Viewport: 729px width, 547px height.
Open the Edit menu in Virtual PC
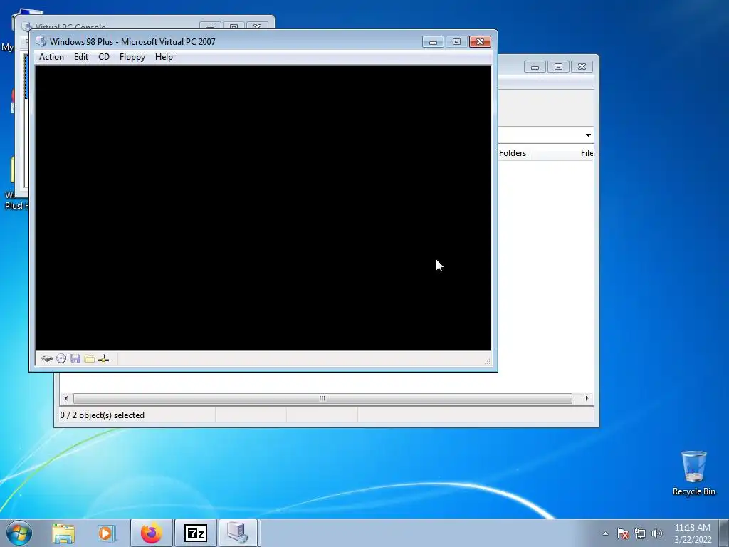click(x=81, y=57)
